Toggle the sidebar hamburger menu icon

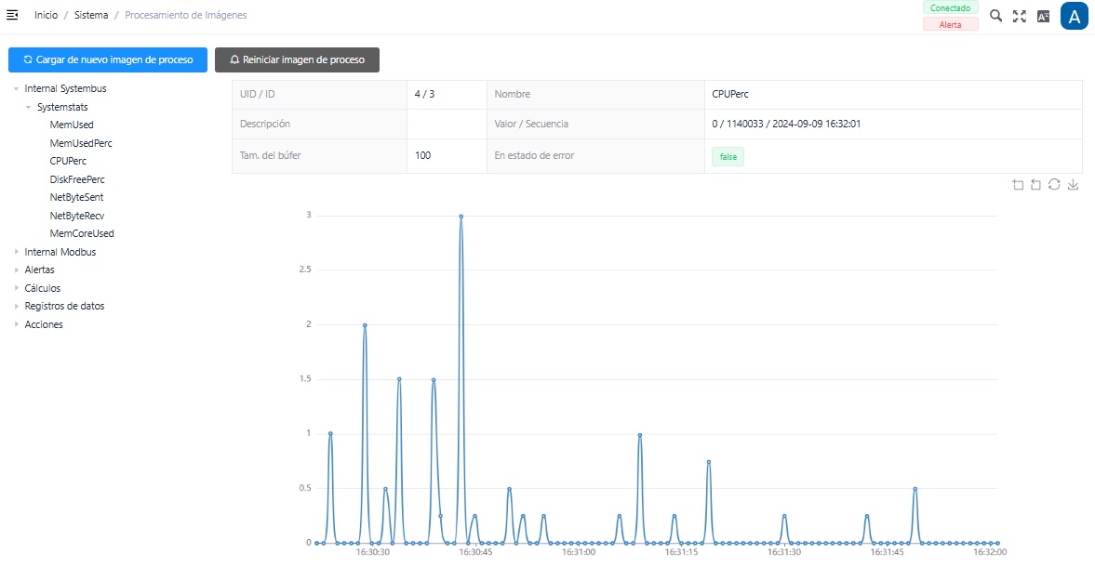pyautogui.click(x=12, y=16)
